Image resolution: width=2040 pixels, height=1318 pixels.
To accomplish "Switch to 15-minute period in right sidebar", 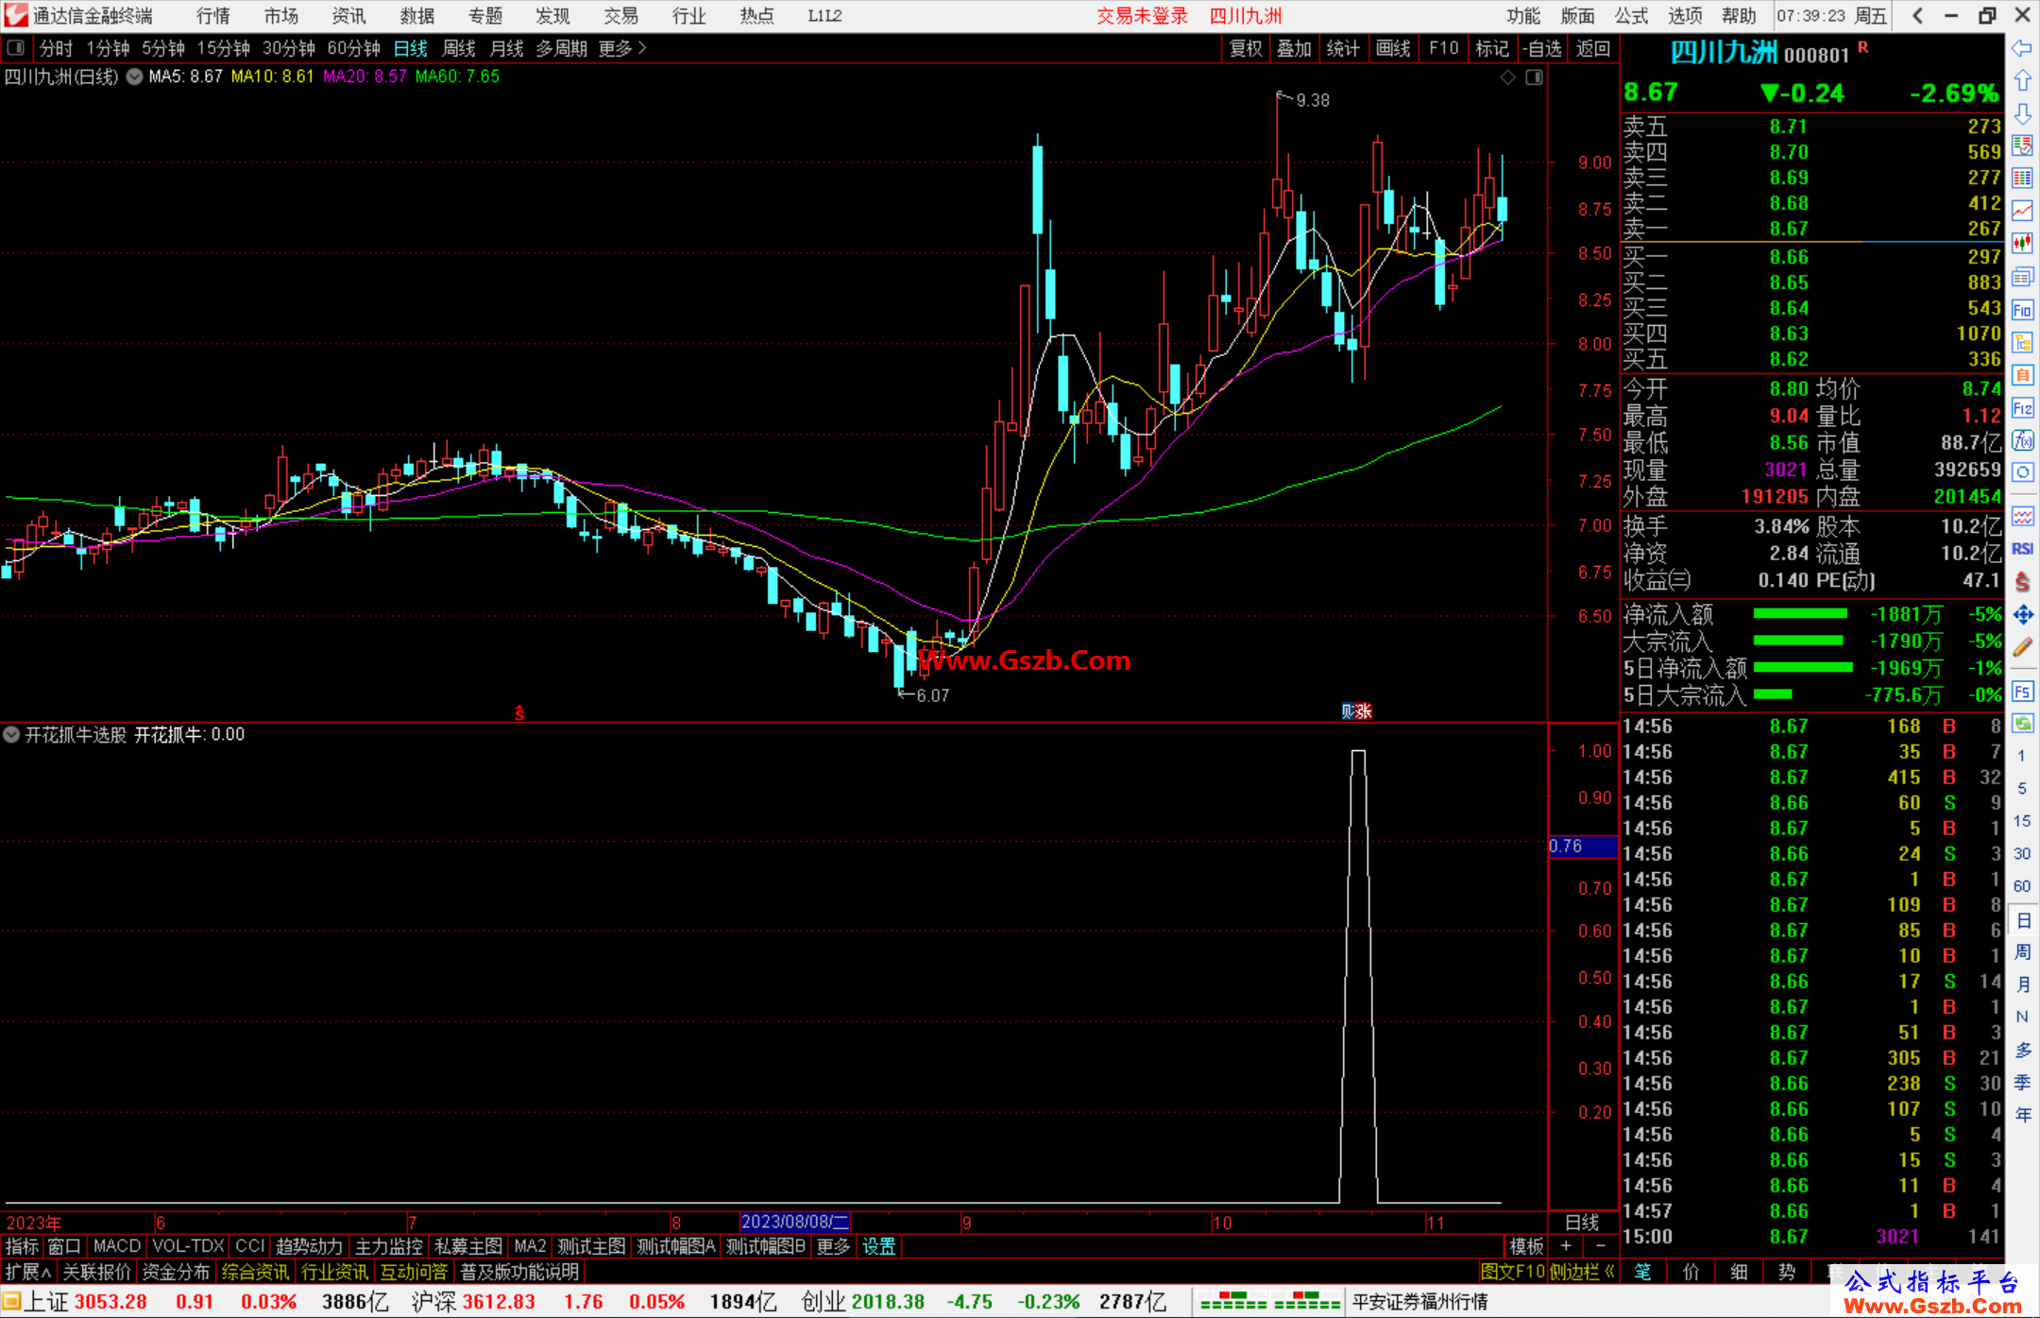I will coord(2021,821).
